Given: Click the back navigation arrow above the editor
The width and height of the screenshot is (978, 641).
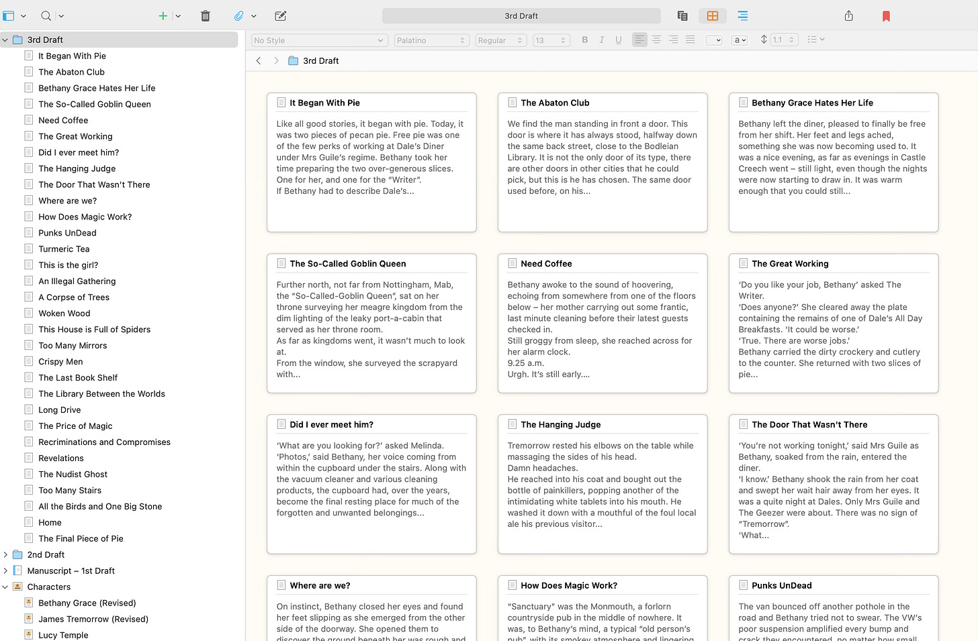Looking at the screenshot, I should [259, 60].
